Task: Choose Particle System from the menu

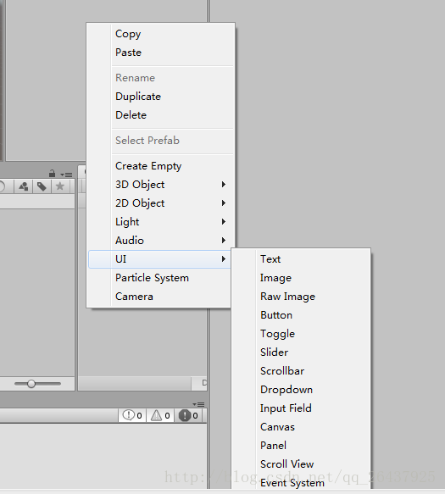Action: coord(160,278)
